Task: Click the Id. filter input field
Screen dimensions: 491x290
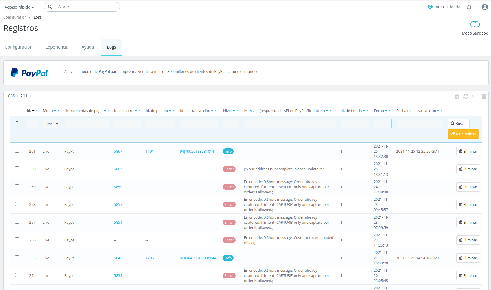Action: pyautogui.click(x=32, y=124)
